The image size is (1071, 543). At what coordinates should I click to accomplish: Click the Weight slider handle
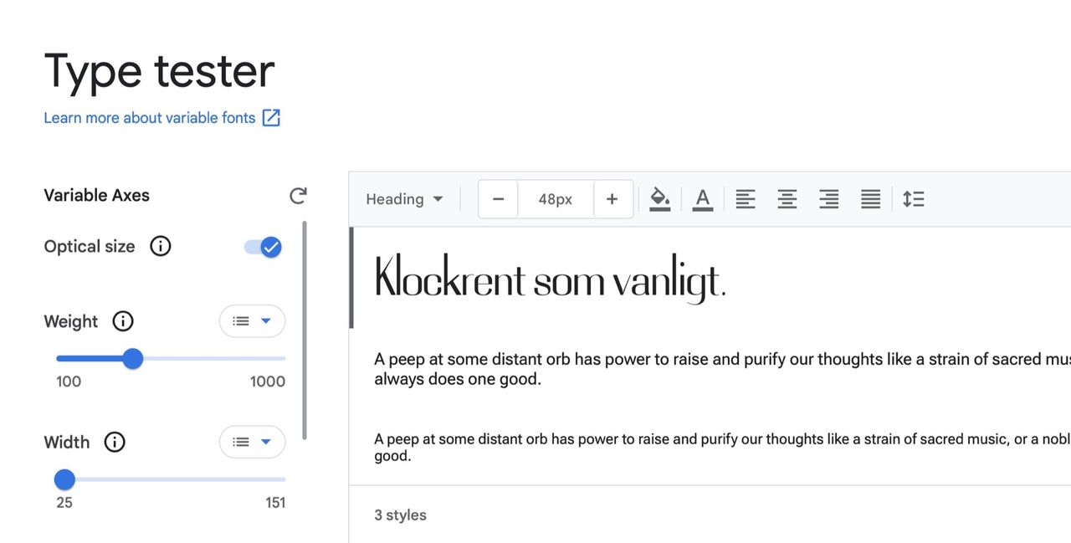tap(132, 359)
